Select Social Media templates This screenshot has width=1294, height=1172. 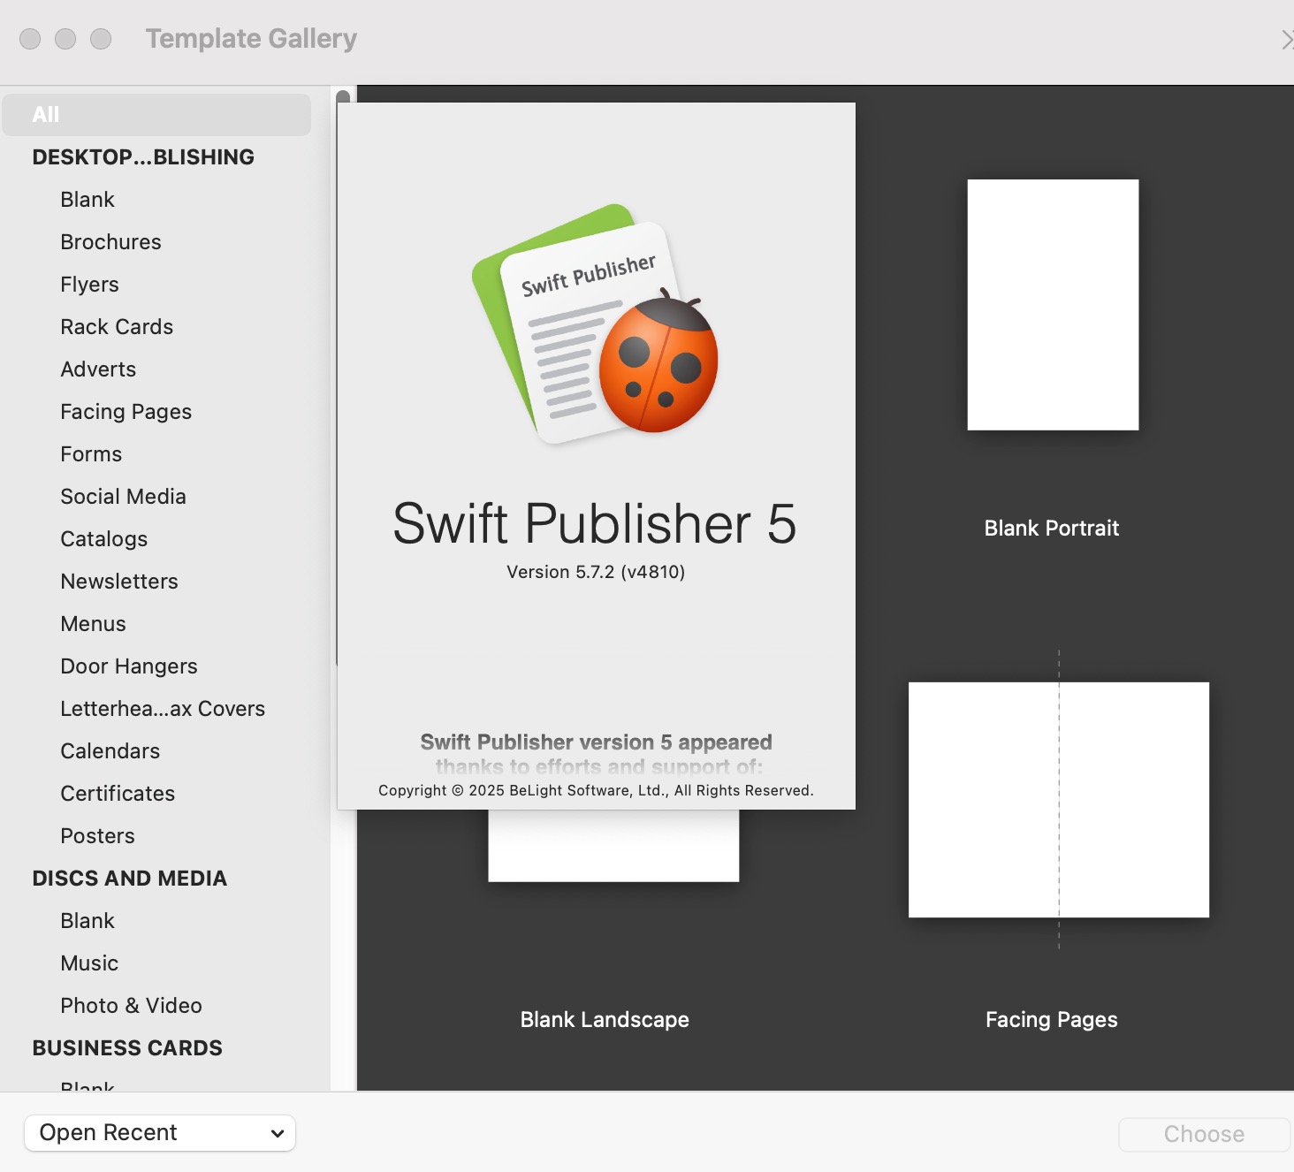(x=123, y=497)
